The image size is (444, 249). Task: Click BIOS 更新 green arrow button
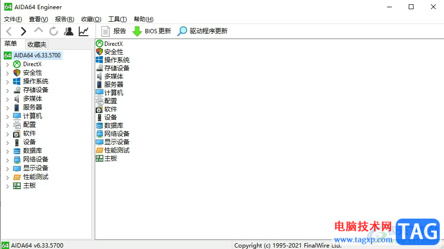tap(152, 31)
